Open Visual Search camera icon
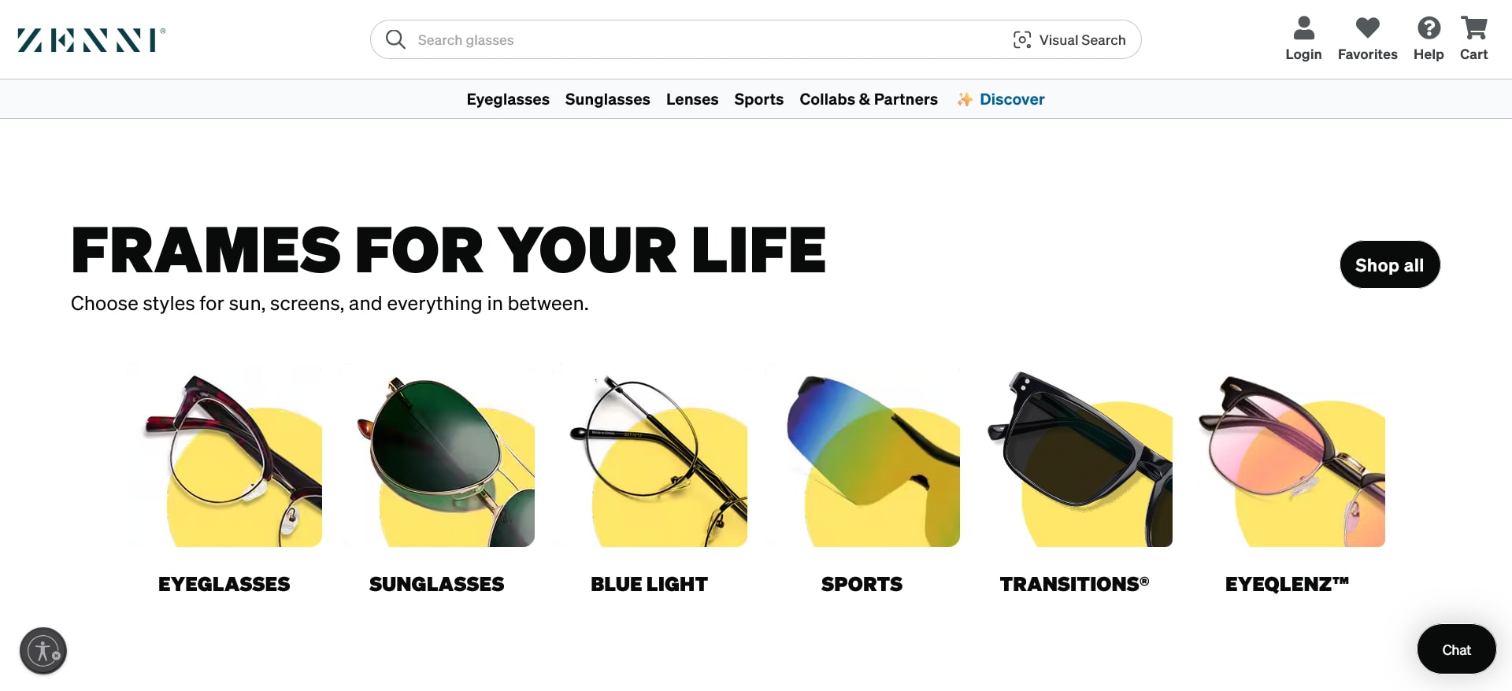The image size is (1512, 691). pos(1022,40)
